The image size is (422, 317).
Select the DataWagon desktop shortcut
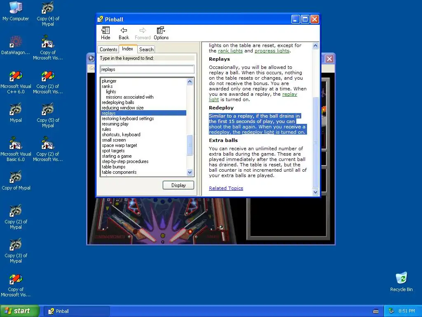16,45
